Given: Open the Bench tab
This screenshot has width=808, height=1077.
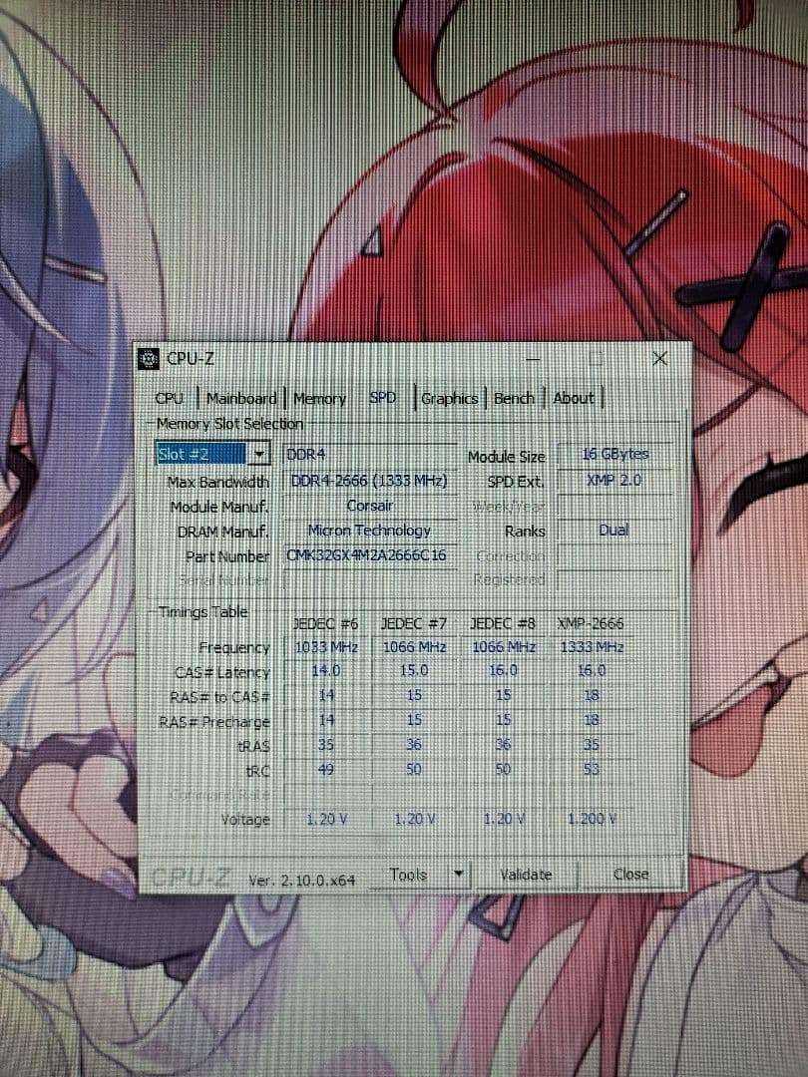Looking at the screenshot, I should pyautogui.click(x=514, y=398).
